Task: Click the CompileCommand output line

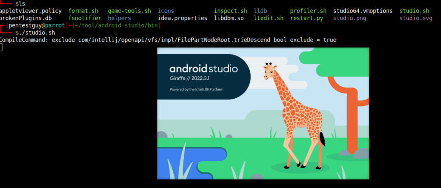Action: click(x=168, y=40)
